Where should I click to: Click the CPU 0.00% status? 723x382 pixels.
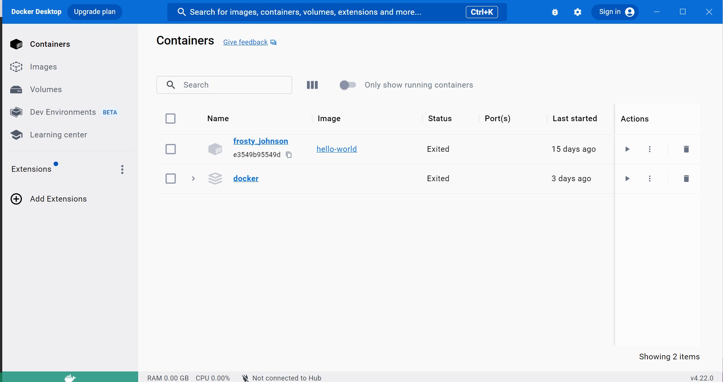pos(213,378)
